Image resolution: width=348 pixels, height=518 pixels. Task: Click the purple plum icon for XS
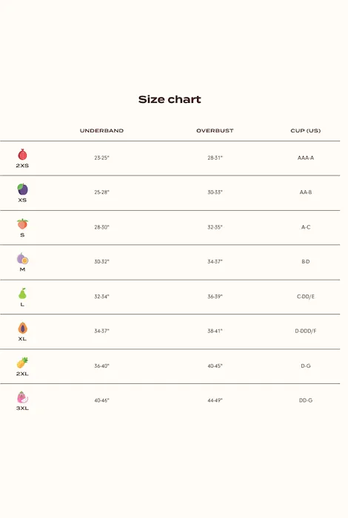click(x=22, y=189)
